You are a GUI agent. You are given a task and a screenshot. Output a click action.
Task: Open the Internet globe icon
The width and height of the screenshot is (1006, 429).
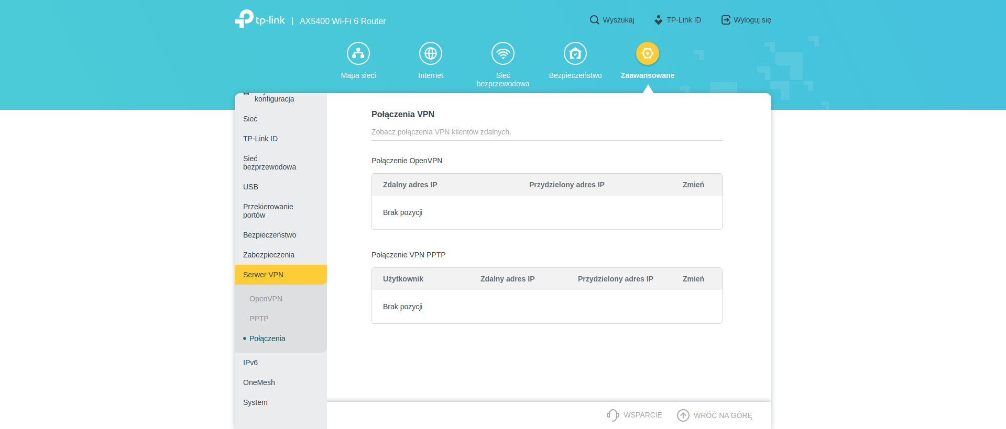tap(431, 53)
